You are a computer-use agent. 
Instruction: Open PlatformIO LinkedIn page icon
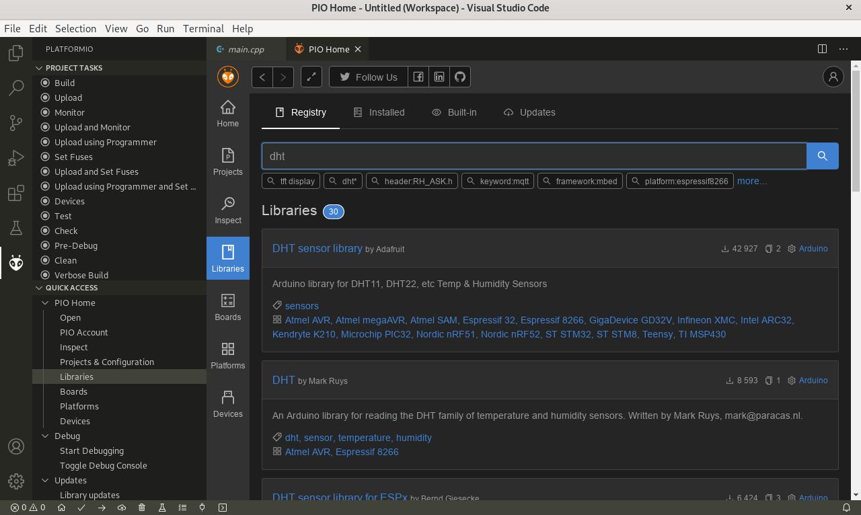(x=439, y=77)
